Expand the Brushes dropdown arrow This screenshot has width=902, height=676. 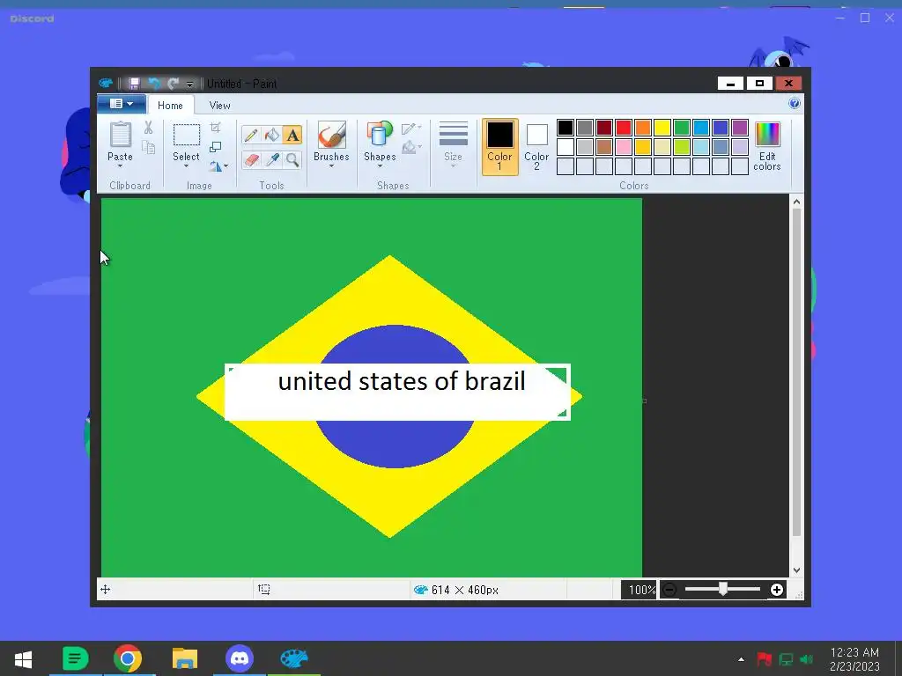tap(332, 166)
